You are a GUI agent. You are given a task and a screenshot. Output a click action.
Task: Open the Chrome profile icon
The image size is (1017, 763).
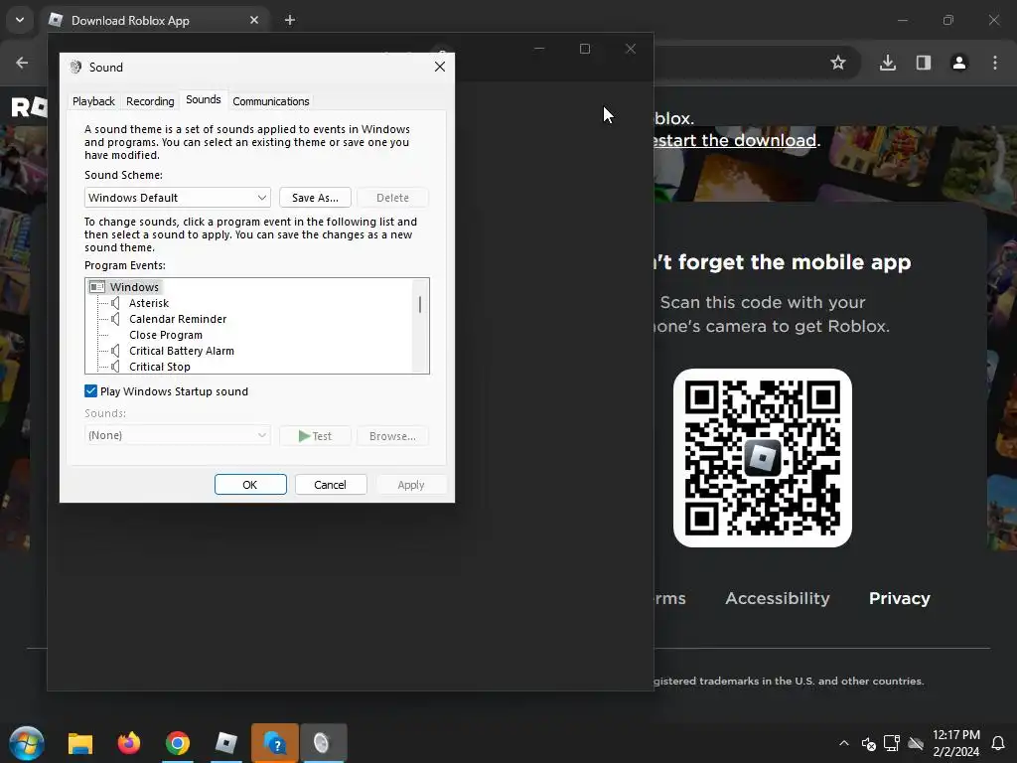(959, 63)
